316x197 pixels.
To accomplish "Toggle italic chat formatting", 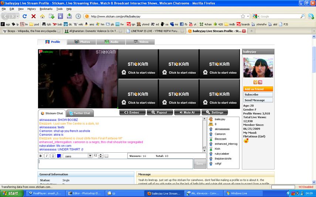I will 47,156.
